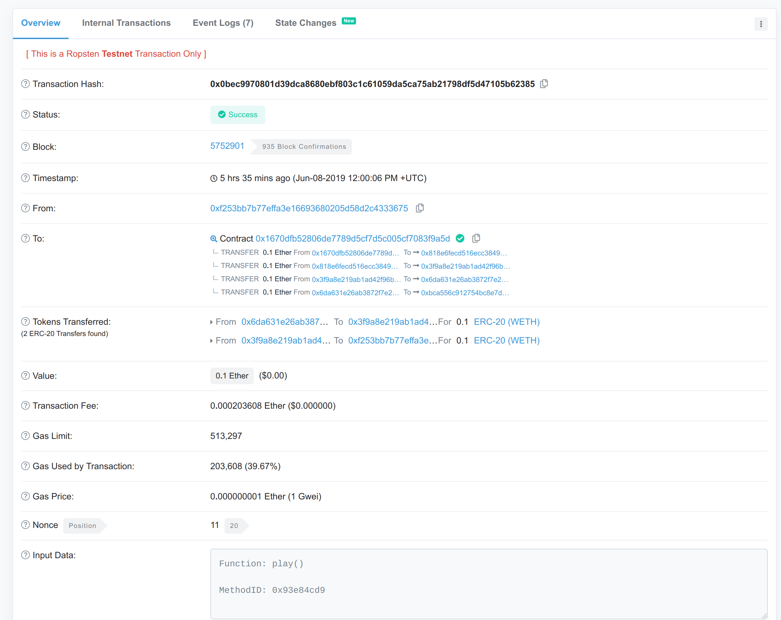Switch to Internal Transactions tab
Screen dimensions: 781x620
pyautogui.click(x=126, y=23)
